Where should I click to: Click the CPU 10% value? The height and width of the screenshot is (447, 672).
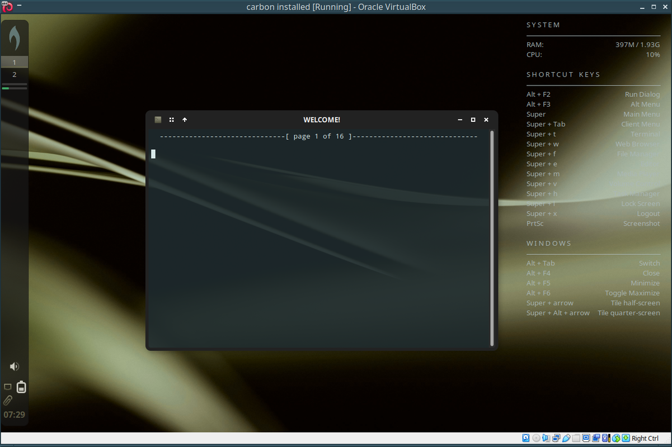click(x=653, y=55)
